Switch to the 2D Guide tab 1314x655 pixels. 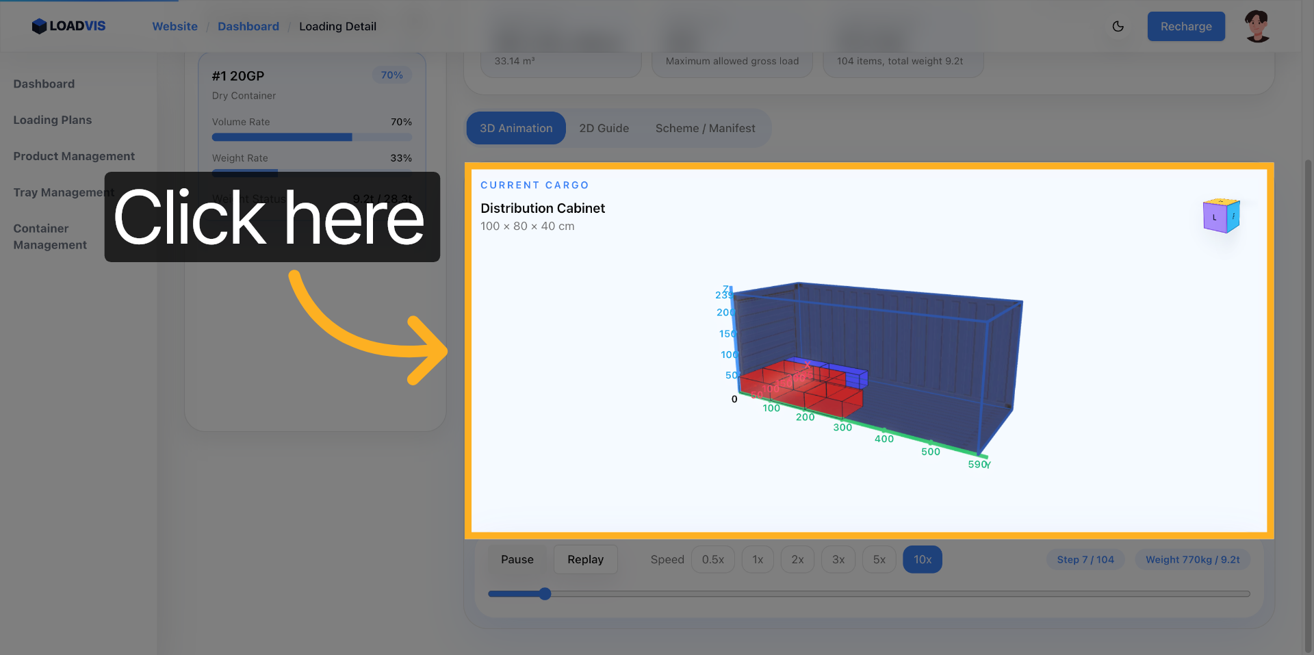coord(604,128)
